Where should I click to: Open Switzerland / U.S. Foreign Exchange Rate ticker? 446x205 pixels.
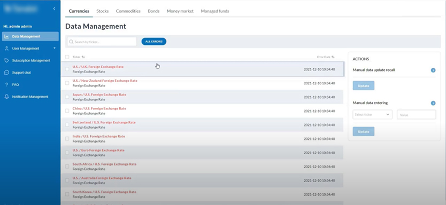coord(104,122)
